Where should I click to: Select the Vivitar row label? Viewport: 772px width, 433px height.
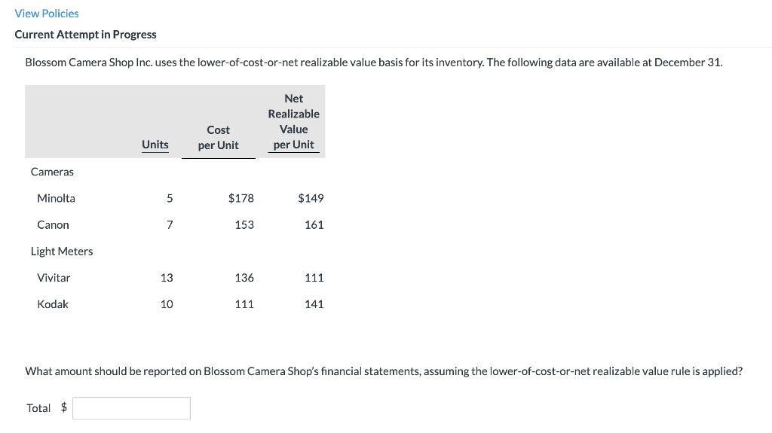point(54,278)
